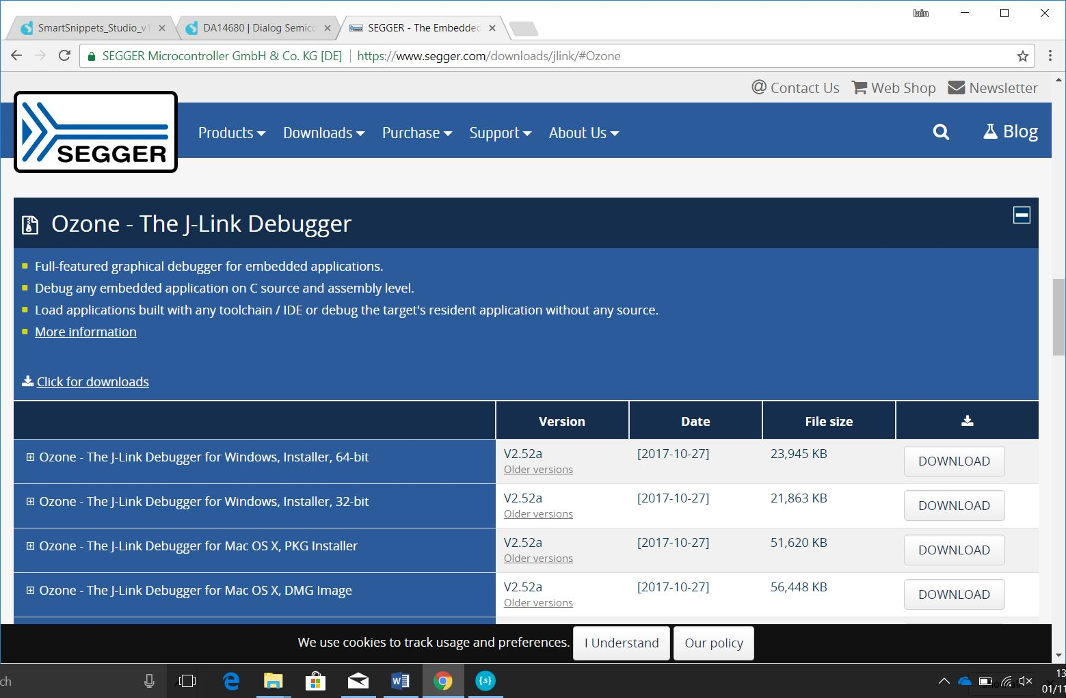Open a new browser tab
The image size is (1066, 698).
tap(524, 29)
